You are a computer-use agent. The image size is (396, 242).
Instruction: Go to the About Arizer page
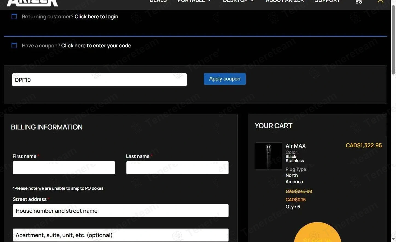[285, 1]
